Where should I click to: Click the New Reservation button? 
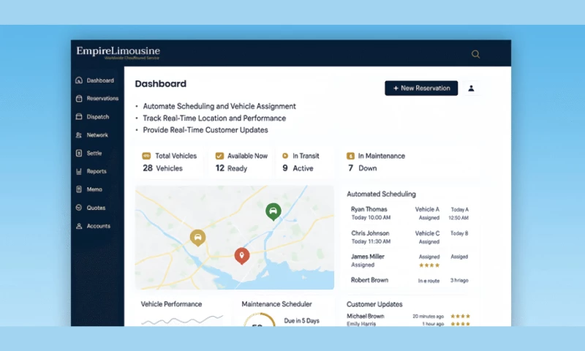(x=421, y=88)
